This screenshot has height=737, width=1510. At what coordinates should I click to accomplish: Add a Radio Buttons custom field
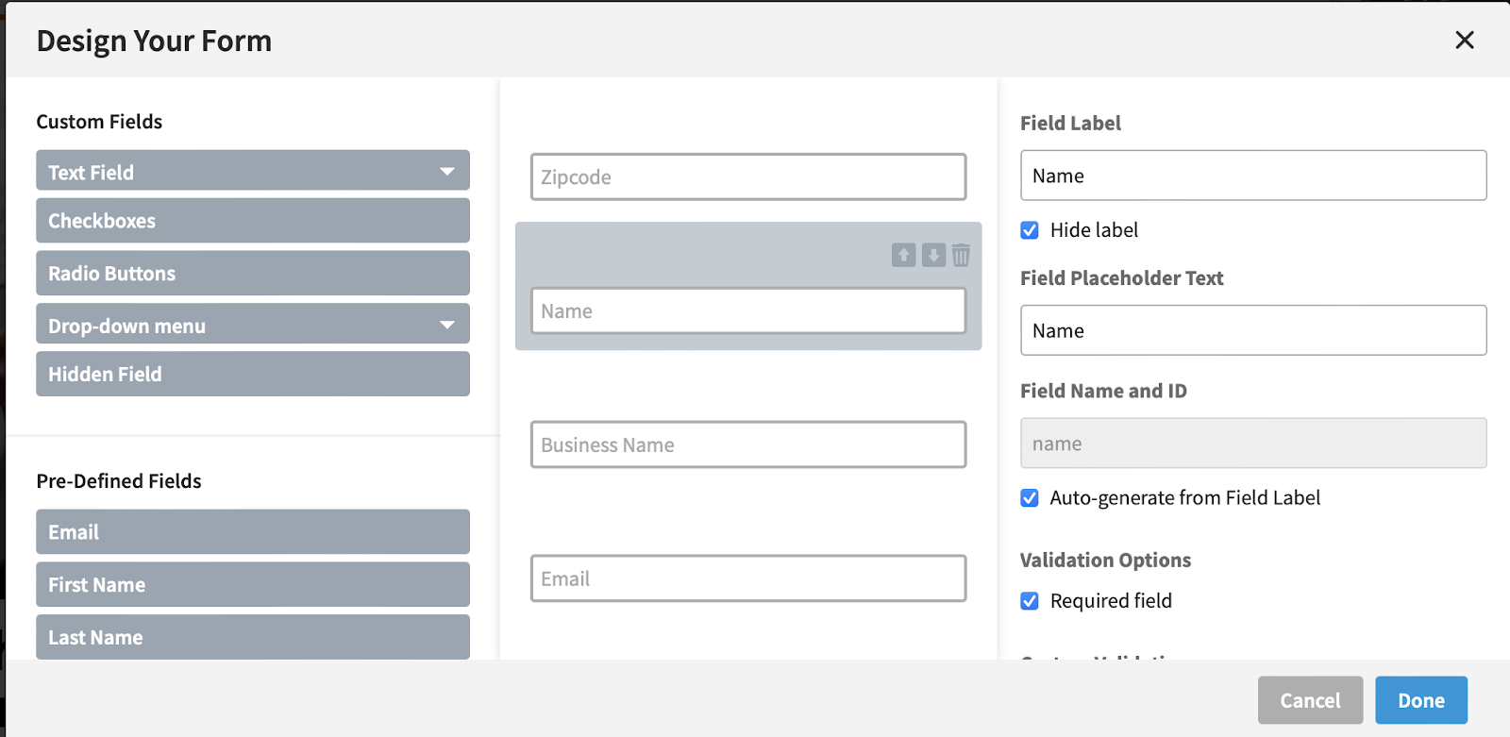coord(253,273)
